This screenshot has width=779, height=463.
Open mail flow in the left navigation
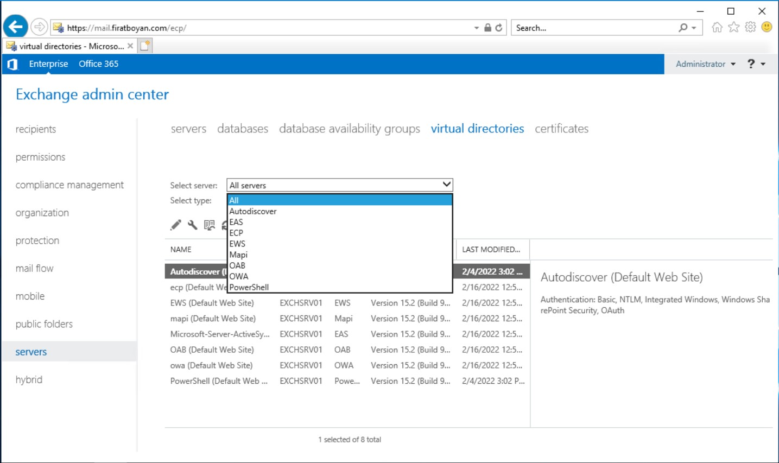click(35, 268)
